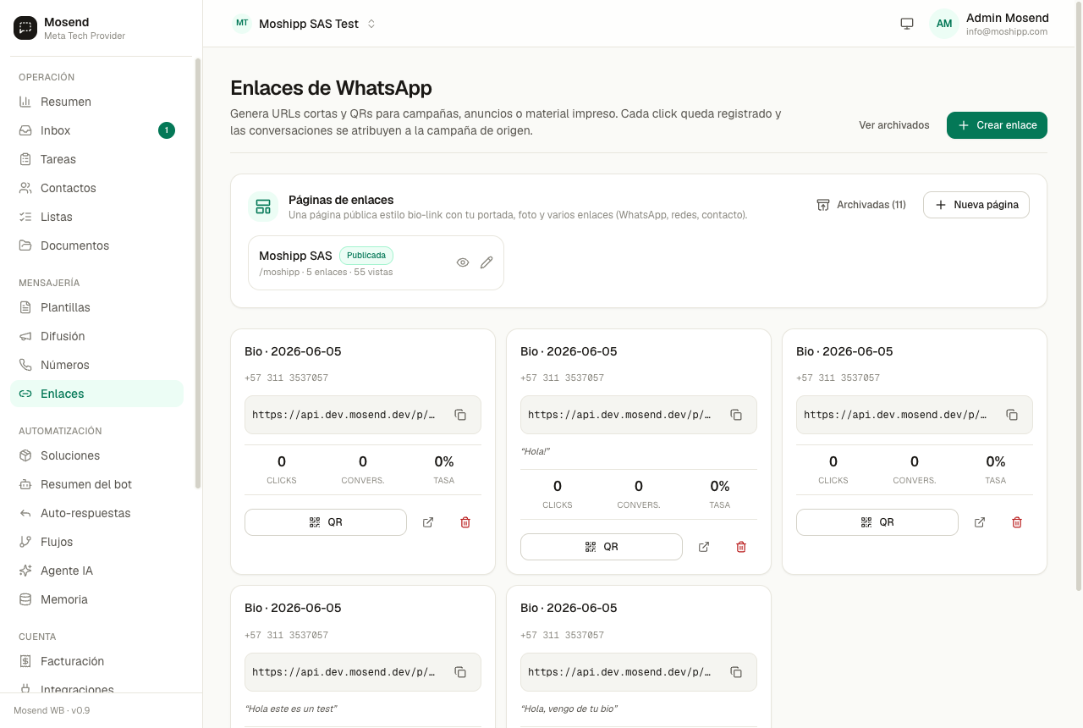
Task: Copy URL in third top-row link card
Action: point(1012,415)
